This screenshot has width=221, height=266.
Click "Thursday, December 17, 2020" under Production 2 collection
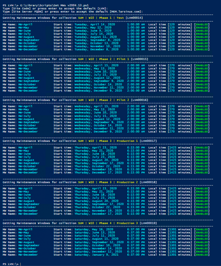pyautogui.click(x=98, y=214)
